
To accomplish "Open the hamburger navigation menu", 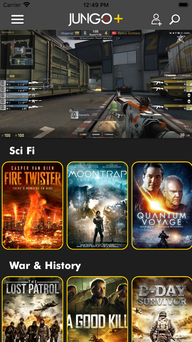I will click(x=17, y=19).
